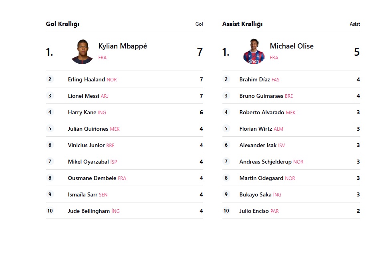The height and width of the screenshot is (255, 377).
Task: Click Bruno Guimaraes in assists list
Action: coord(261,96)
